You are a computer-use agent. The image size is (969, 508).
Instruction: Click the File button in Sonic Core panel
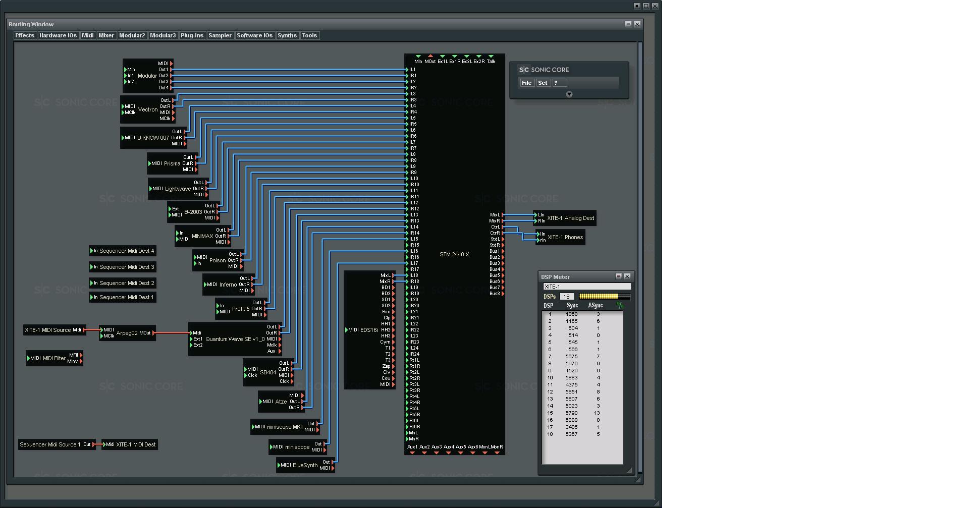click(x=527, y=83)
